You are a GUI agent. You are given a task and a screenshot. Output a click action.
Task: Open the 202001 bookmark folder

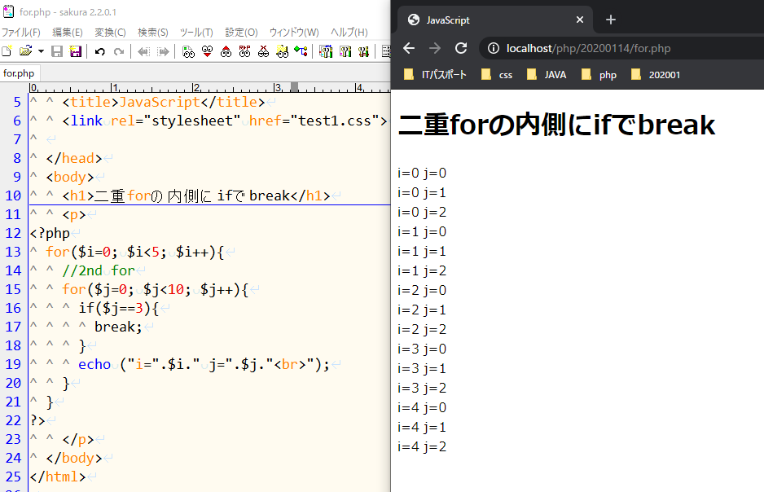click(x=656, y=74)
